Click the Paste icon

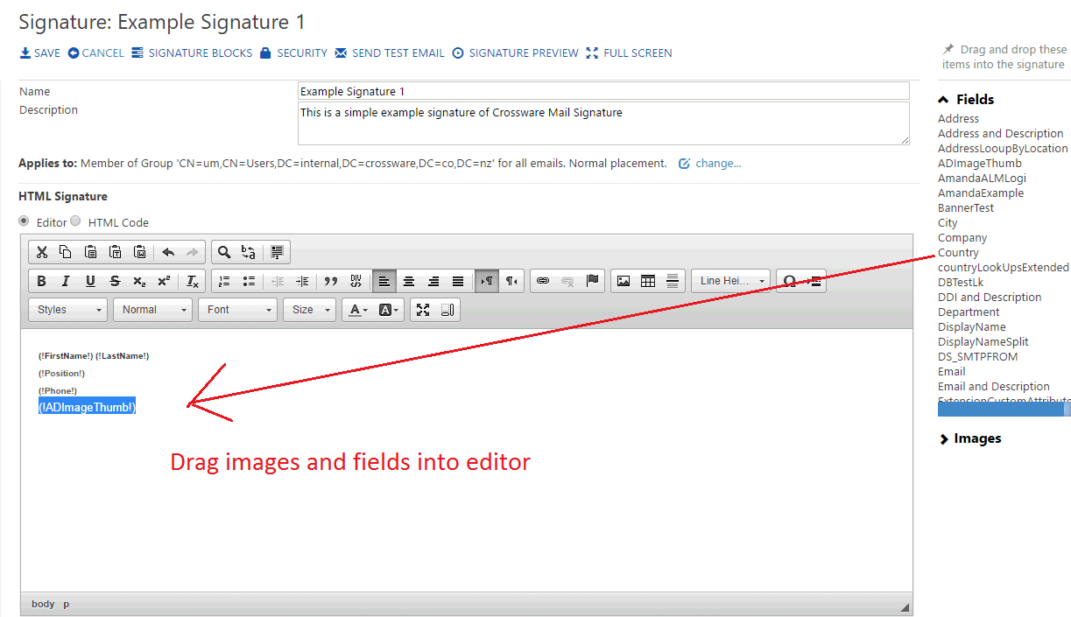90,252
